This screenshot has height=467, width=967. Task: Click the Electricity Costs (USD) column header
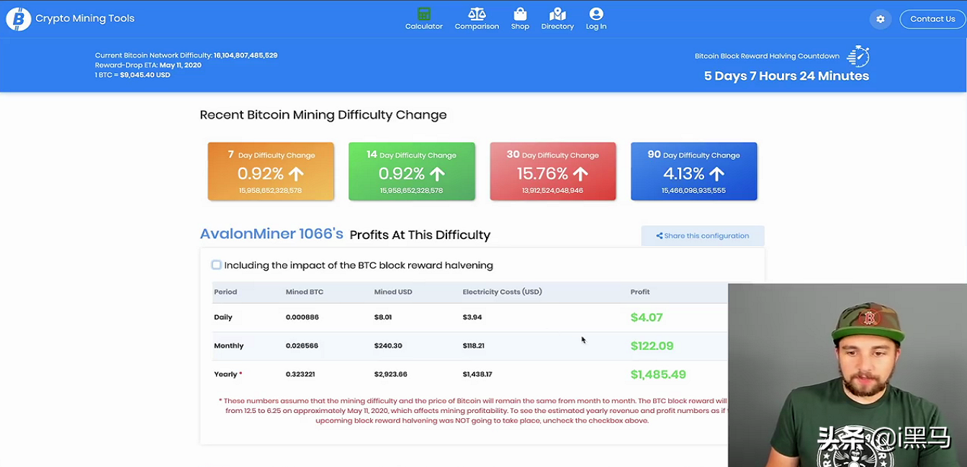pyautogui.click(x=503, y=292)
